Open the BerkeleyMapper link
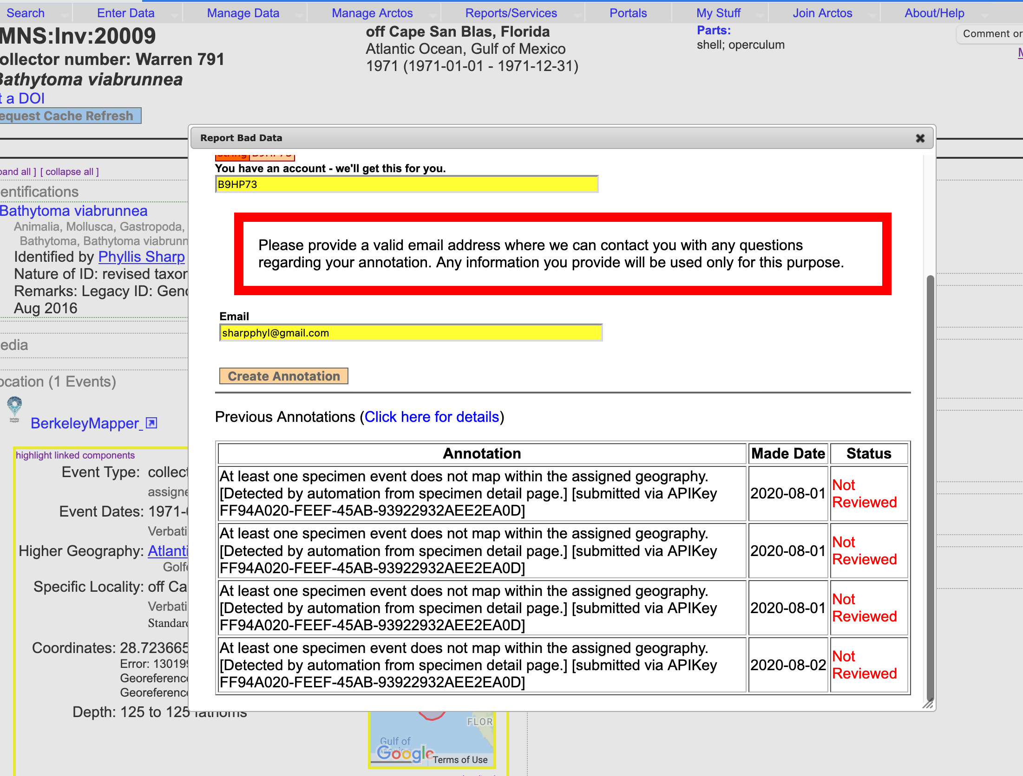This screenshot has width=1023, height=776. [x=85, y=423]
